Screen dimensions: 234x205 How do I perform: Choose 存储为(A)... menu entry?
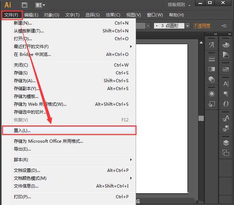click(69, 81)
